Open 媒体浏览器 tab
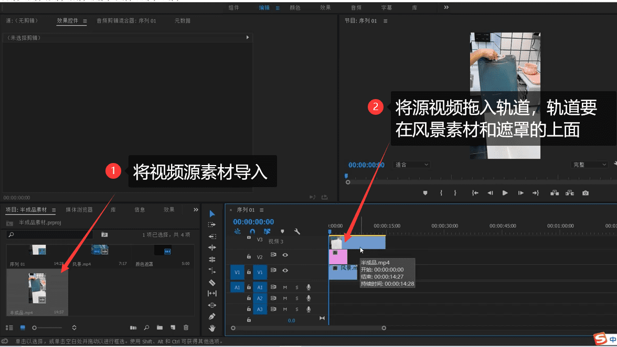The height and width of the screenshot is (347, 617). pos(79,210)
